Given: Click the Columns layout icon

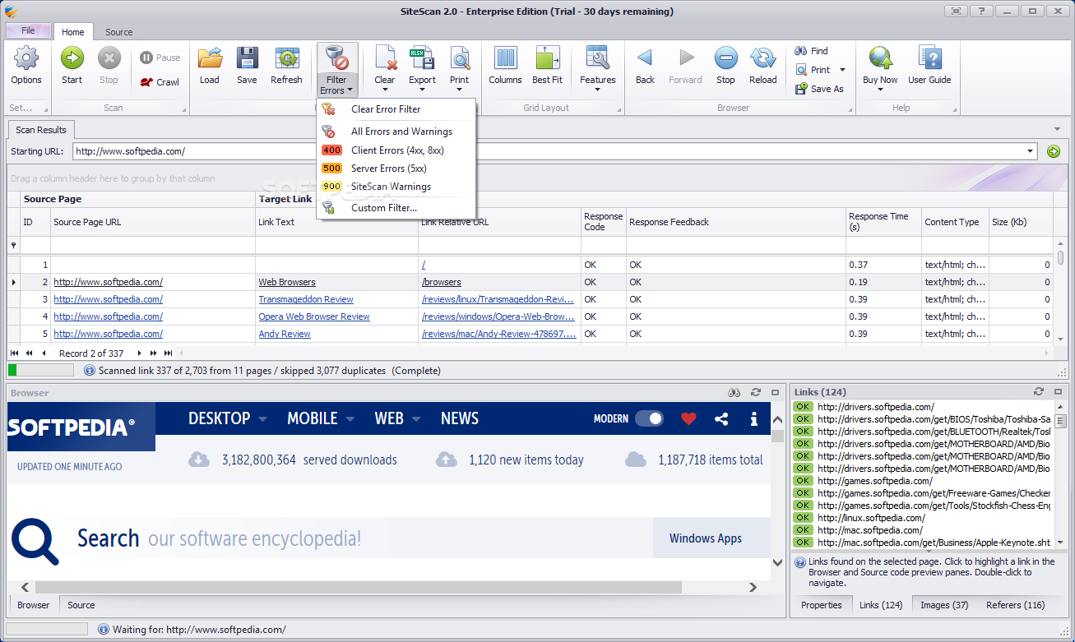Looking at the screenshot, I should point(505,66).
